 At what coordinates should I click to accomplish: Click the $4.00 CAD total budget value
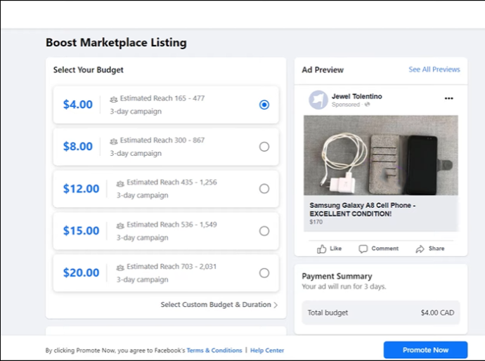point(437,313)
